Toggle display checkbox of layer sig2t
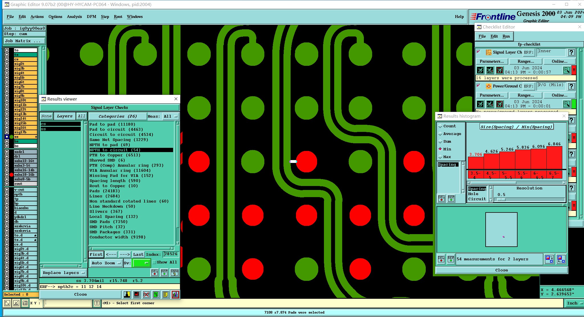584x317 pixels. click(x=7, y=64)
